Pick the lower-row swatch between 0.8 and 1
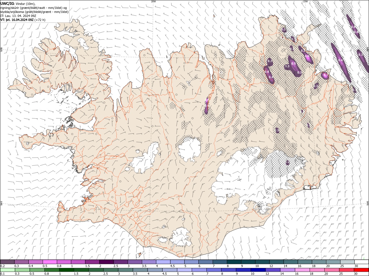 pos(52,270)
